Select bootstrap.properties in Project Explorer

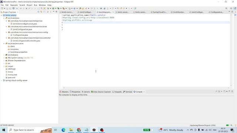tap(19, 52)
